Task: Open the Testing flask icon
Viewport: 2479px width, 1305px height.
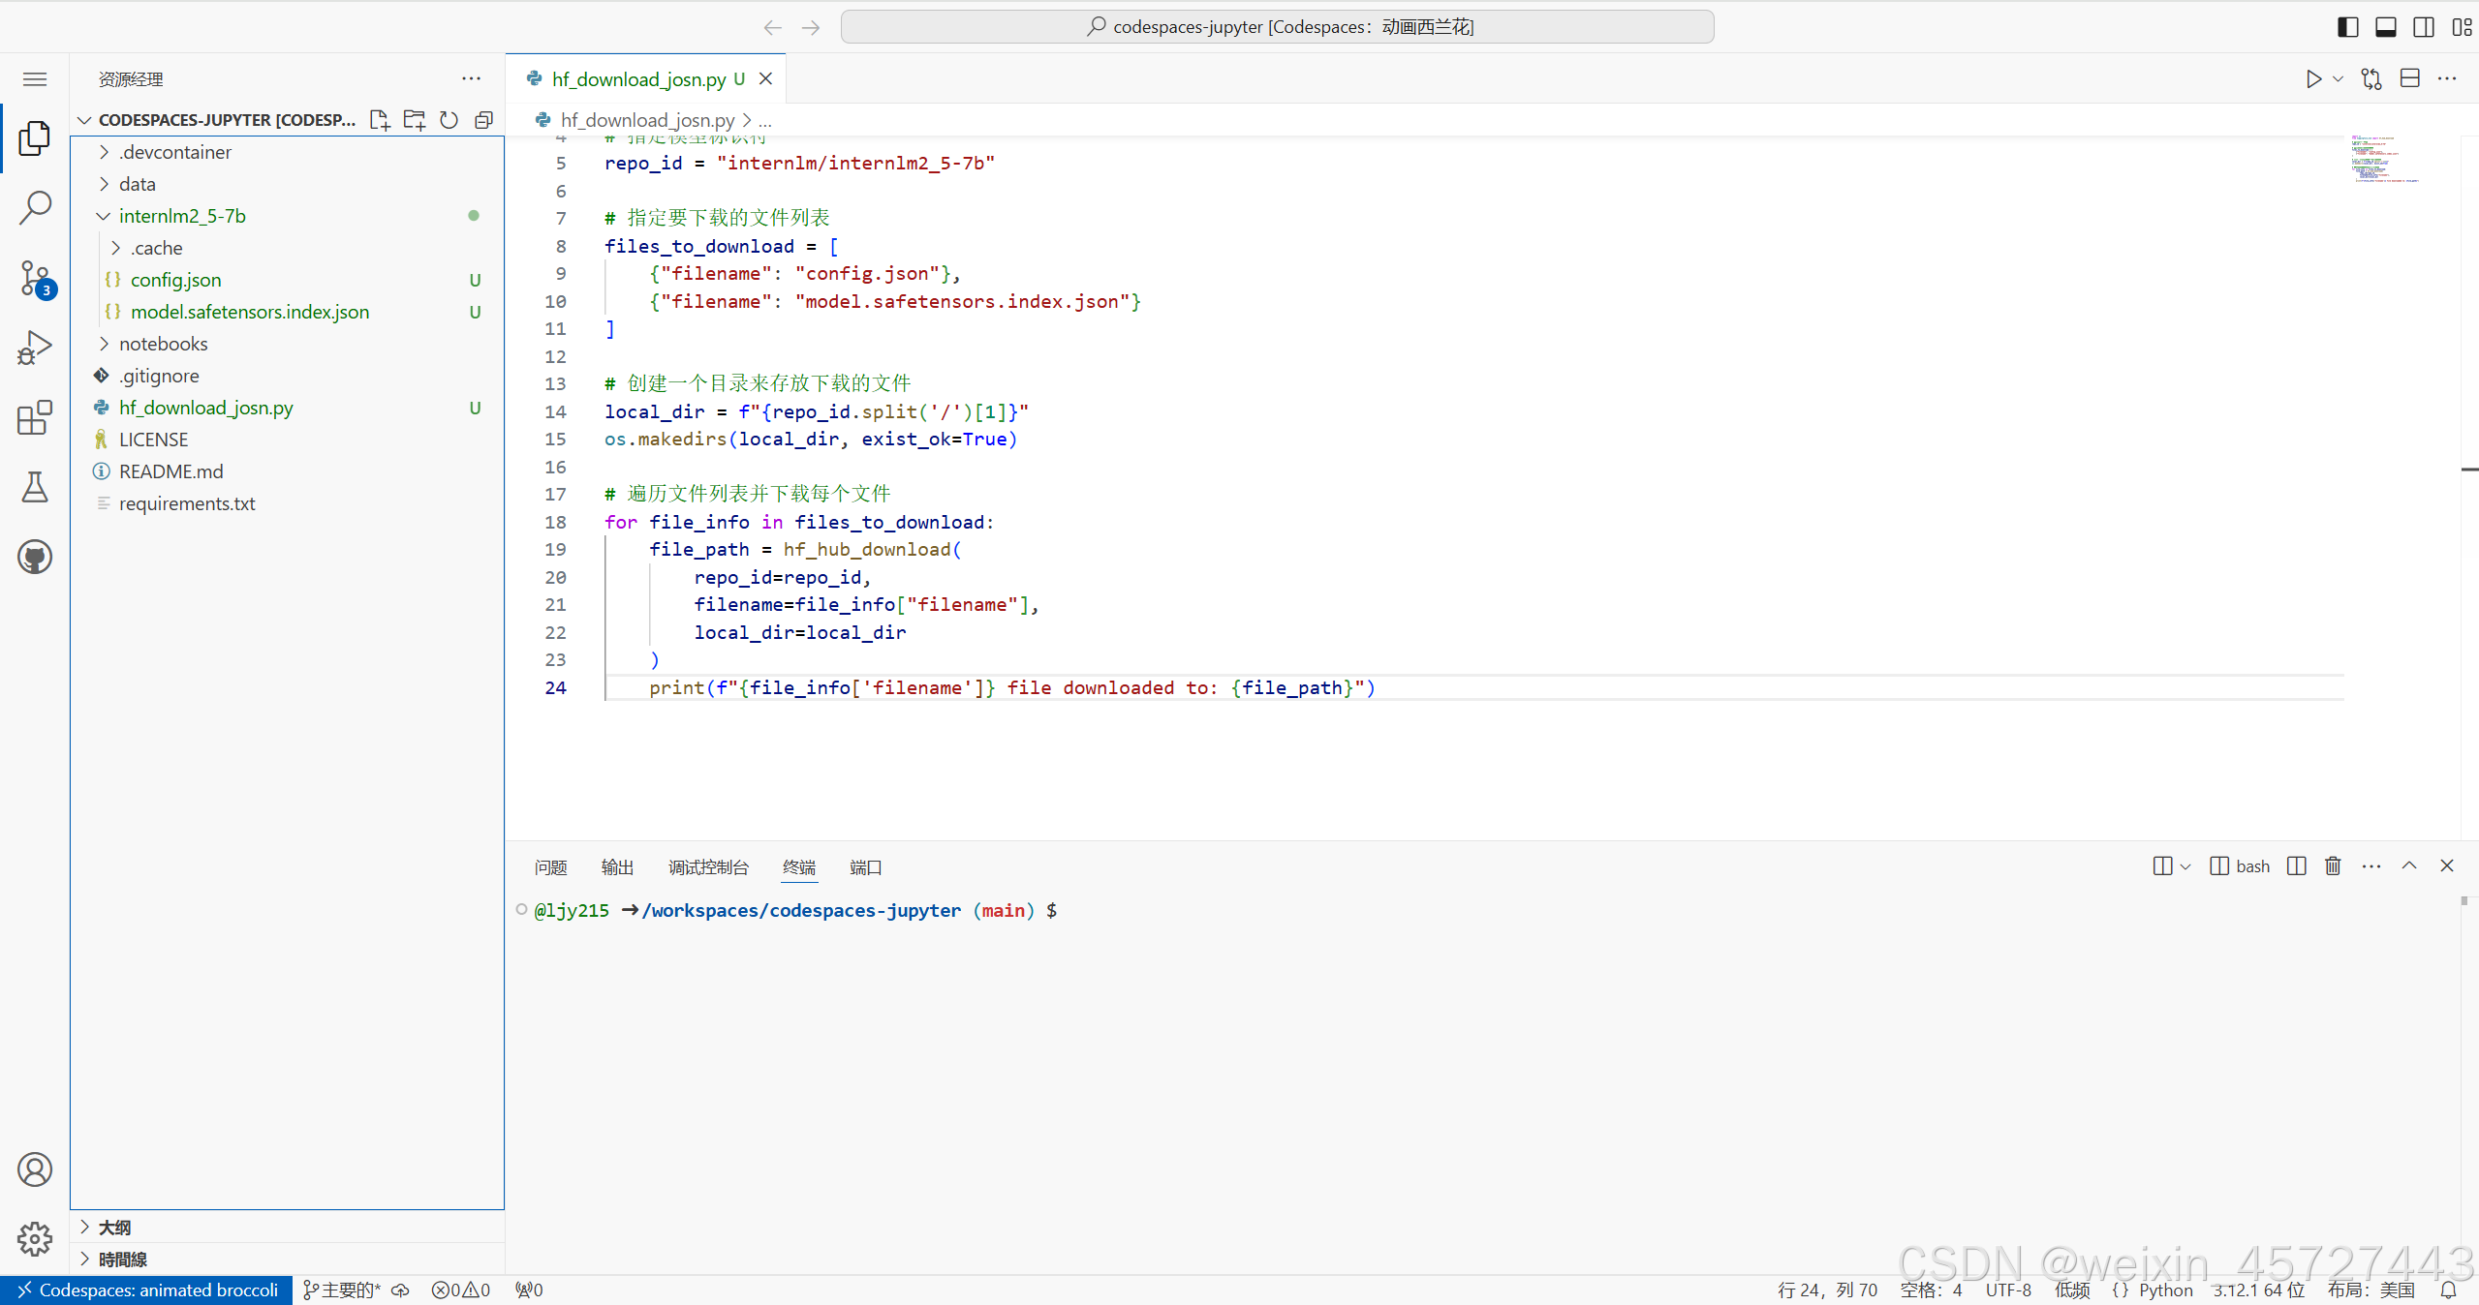Action: point(35,487)
